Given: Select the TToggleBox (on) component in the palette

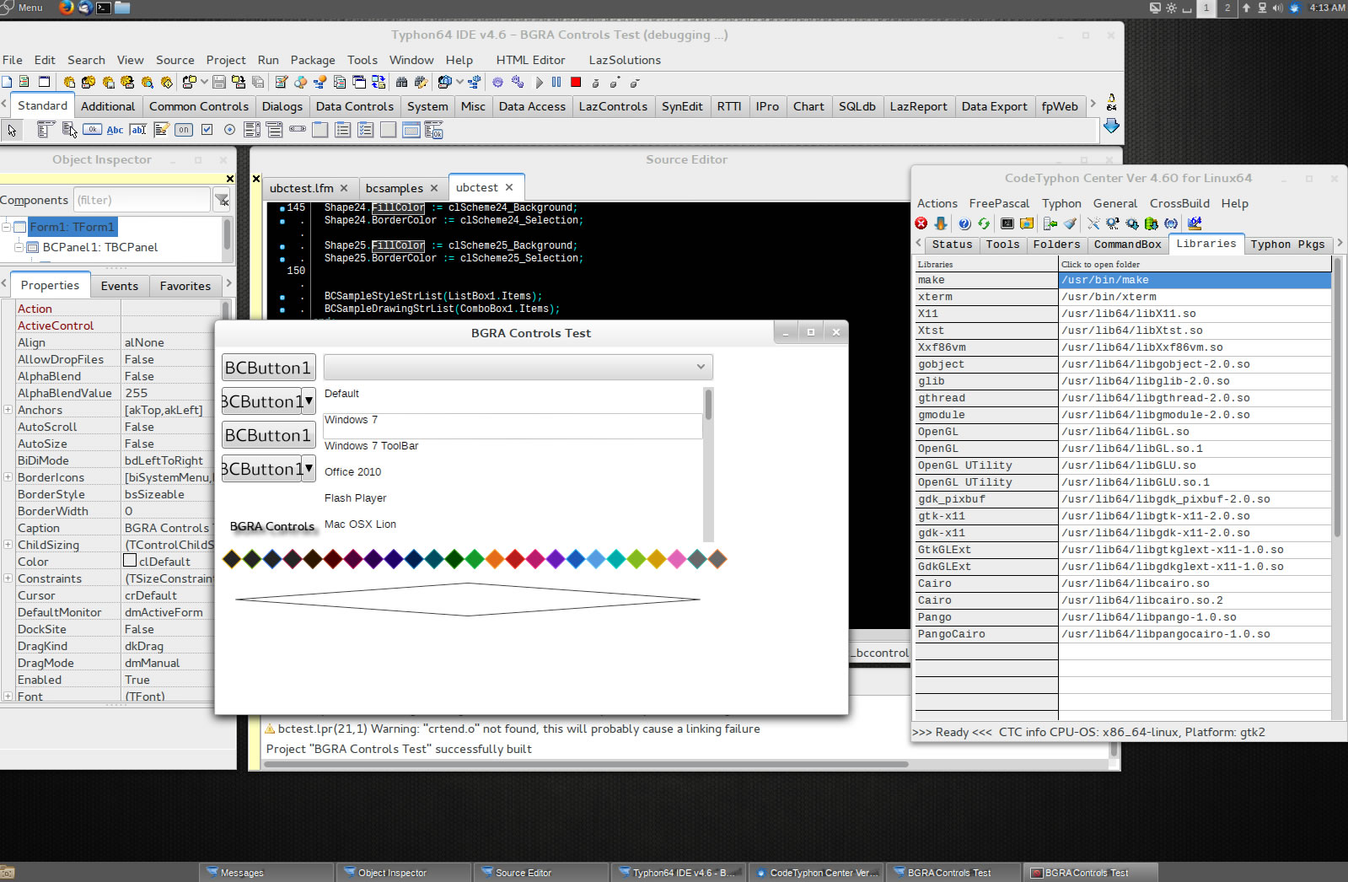Looking at the screenshot, I should tap(183, 129).
